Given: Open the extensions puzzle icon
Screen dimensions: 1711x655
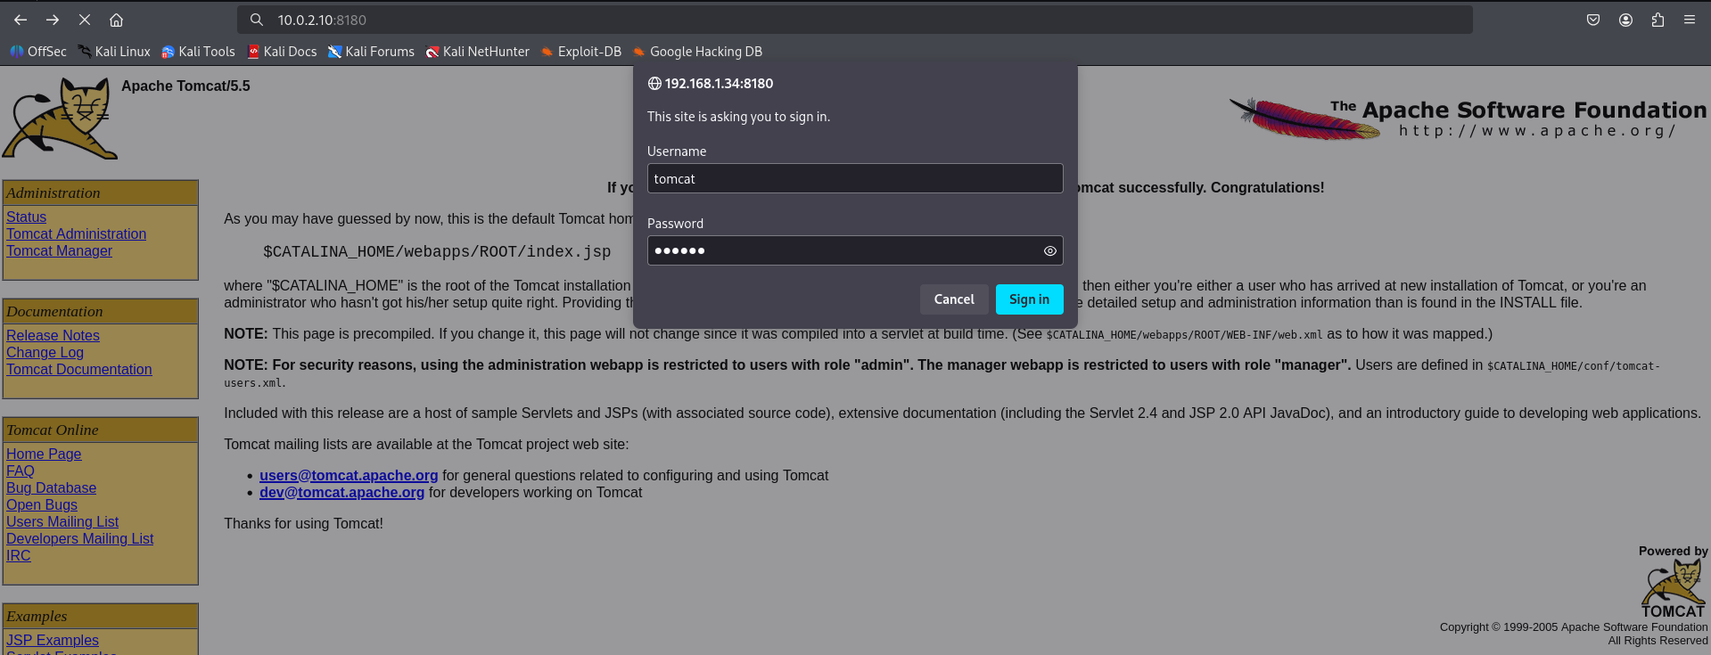Looking at the screenshot, I should [1658, 20].
